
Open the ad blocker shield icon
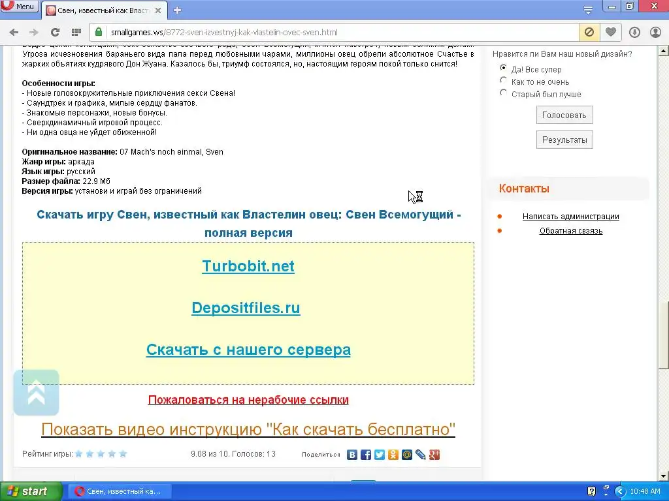[x=589, y=32]
